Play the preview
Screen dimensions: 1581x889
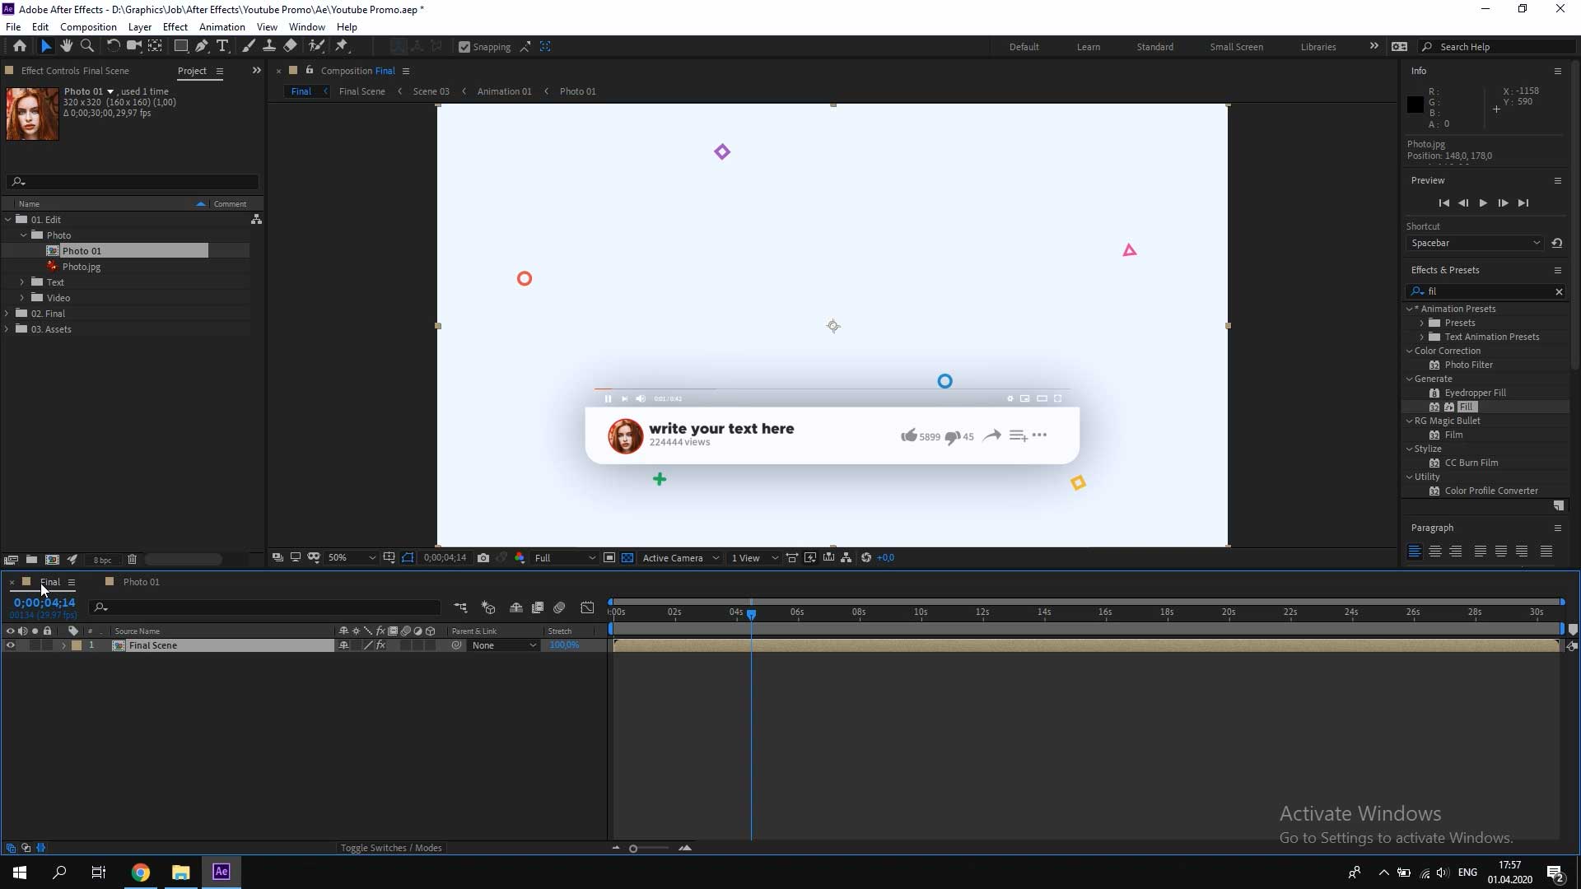(x=1483, y=203)
